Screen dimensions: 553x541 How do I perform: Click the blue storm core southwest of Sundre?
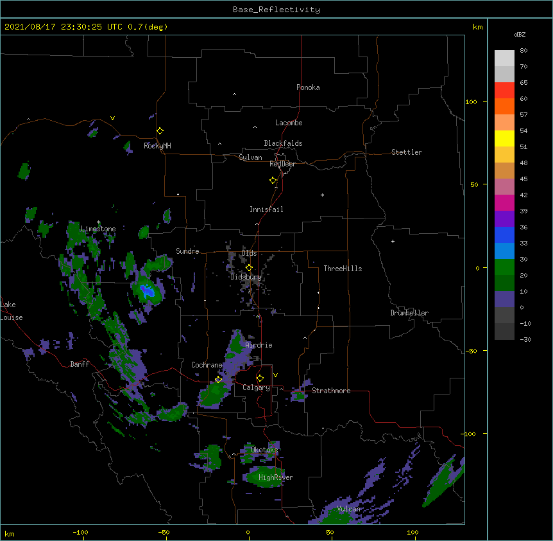pyautogui.click(x=147, y=291)
